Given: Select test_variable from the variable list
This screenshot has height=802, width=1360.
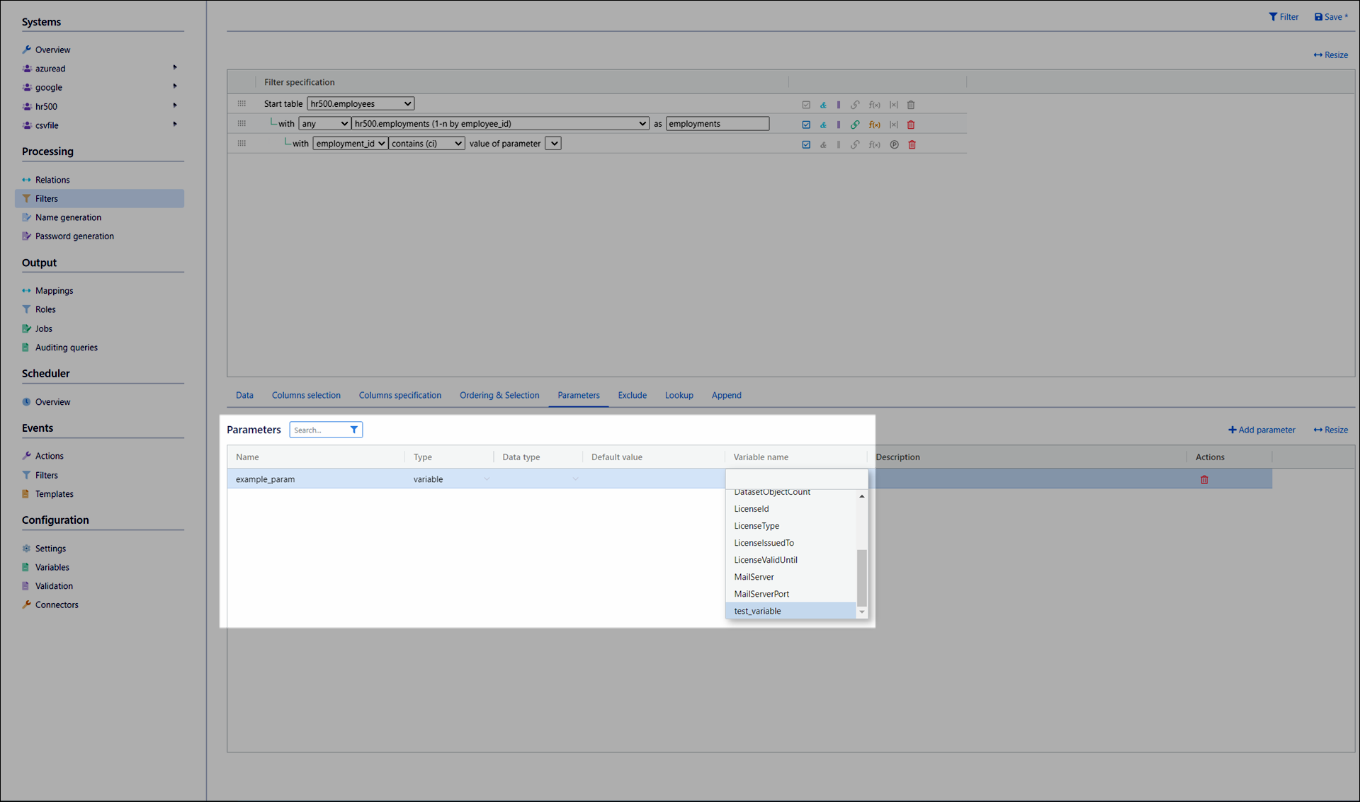Looking at the screenshot, I should 758,611.
